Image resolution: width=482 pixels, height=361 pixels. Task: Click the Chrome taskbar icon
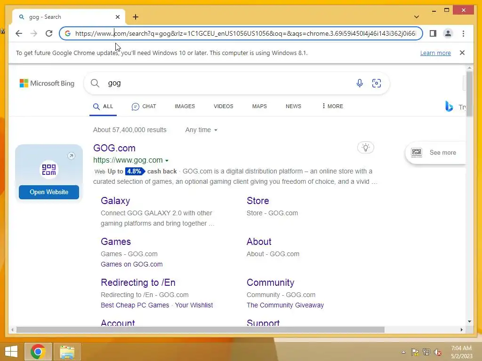[x=38, y=352]
